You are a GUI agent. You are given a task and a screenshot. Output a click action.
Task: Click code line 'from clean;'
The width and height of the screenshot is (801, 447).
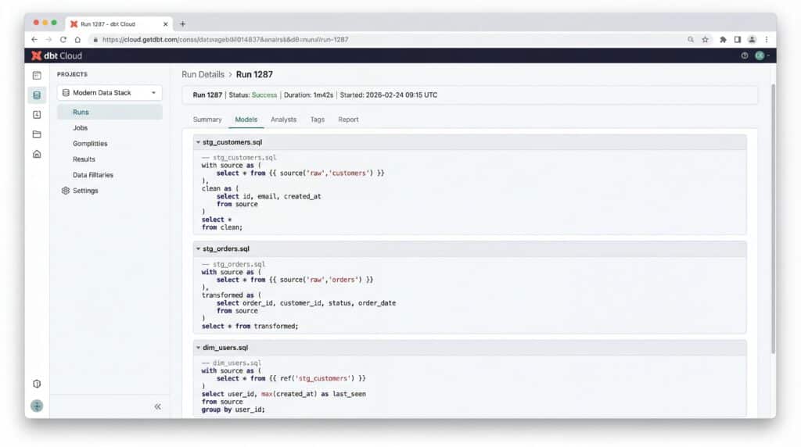pyautogui.click(x=221, y=227)
